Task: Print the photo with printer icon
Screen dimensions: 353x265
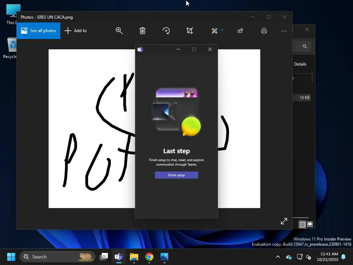Action: tap(264, 31)
